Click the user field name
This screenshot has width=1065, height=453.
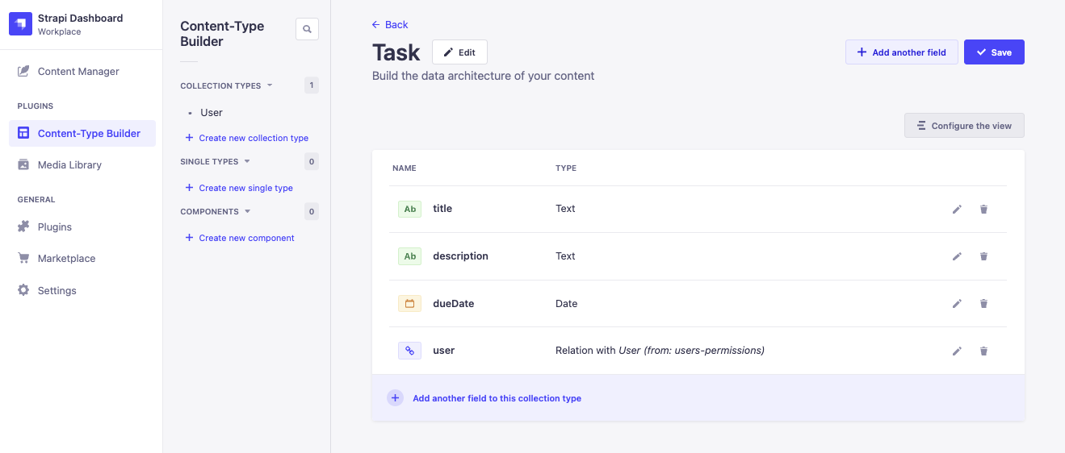tap(444, 351)
